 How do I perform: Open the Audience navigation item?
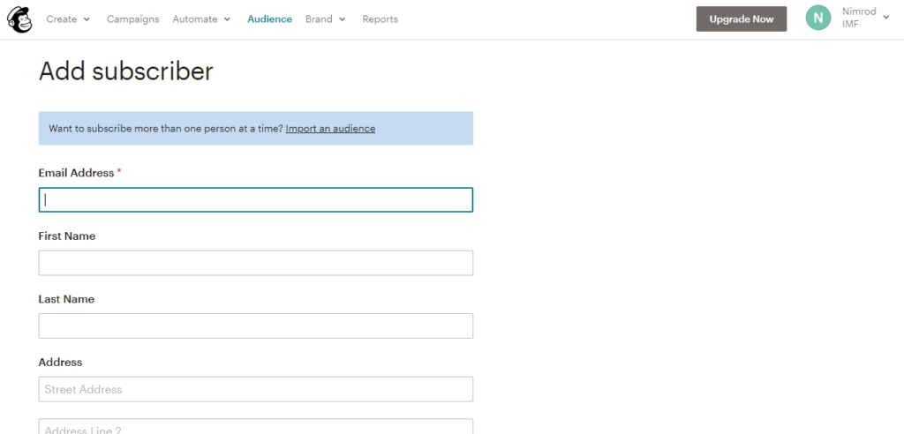point(270,19)
